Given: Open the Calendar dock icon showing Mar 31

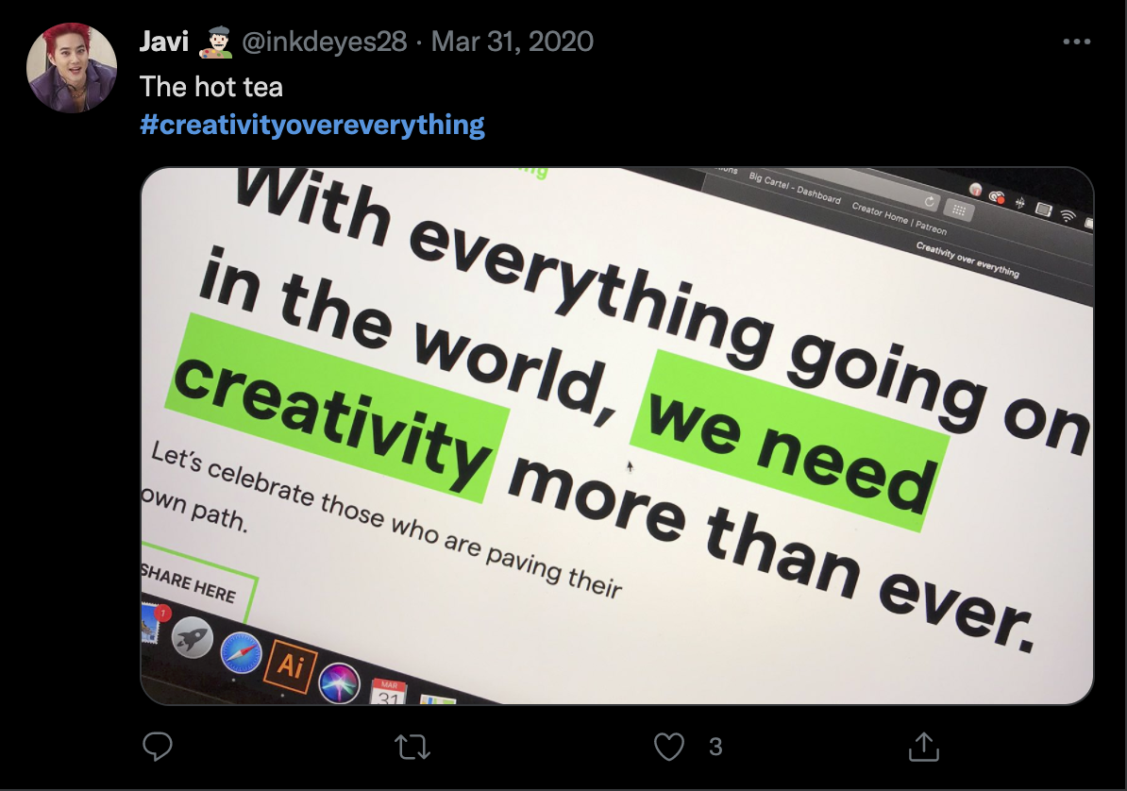Looking at the screenshot, I should [x=389, y=692].
